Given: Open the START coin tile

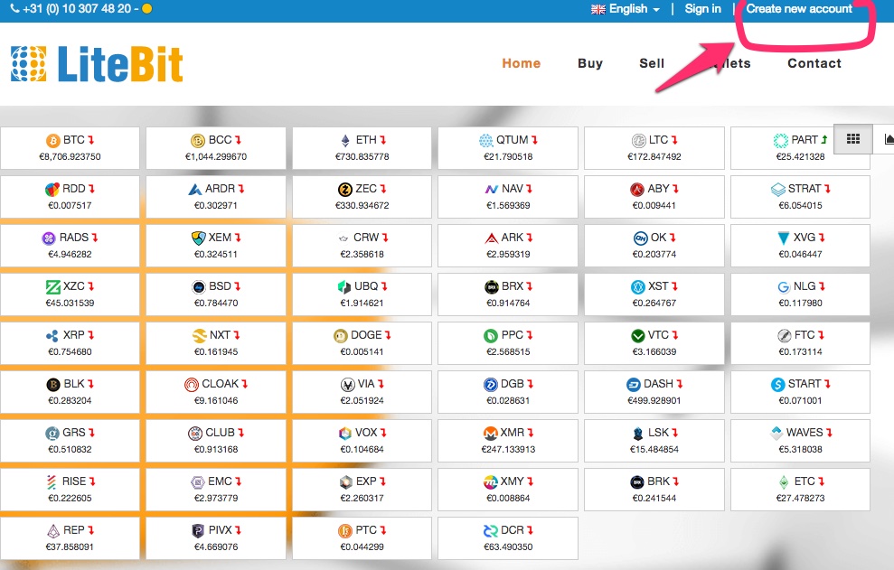Looking at the screenshot, I should 800,391.
